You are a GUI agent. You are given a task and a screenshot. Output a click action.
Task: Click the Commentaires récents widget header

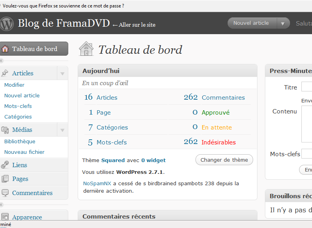168,215
